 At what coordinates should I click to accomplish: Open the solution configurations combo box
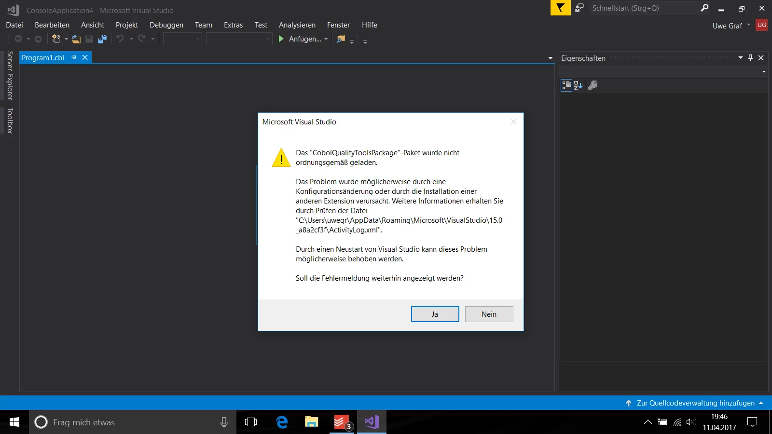click(182, 39)
